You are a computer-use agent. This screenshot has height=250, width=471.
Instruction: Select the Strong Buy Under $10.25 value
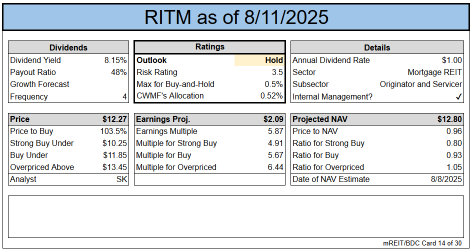114,143
